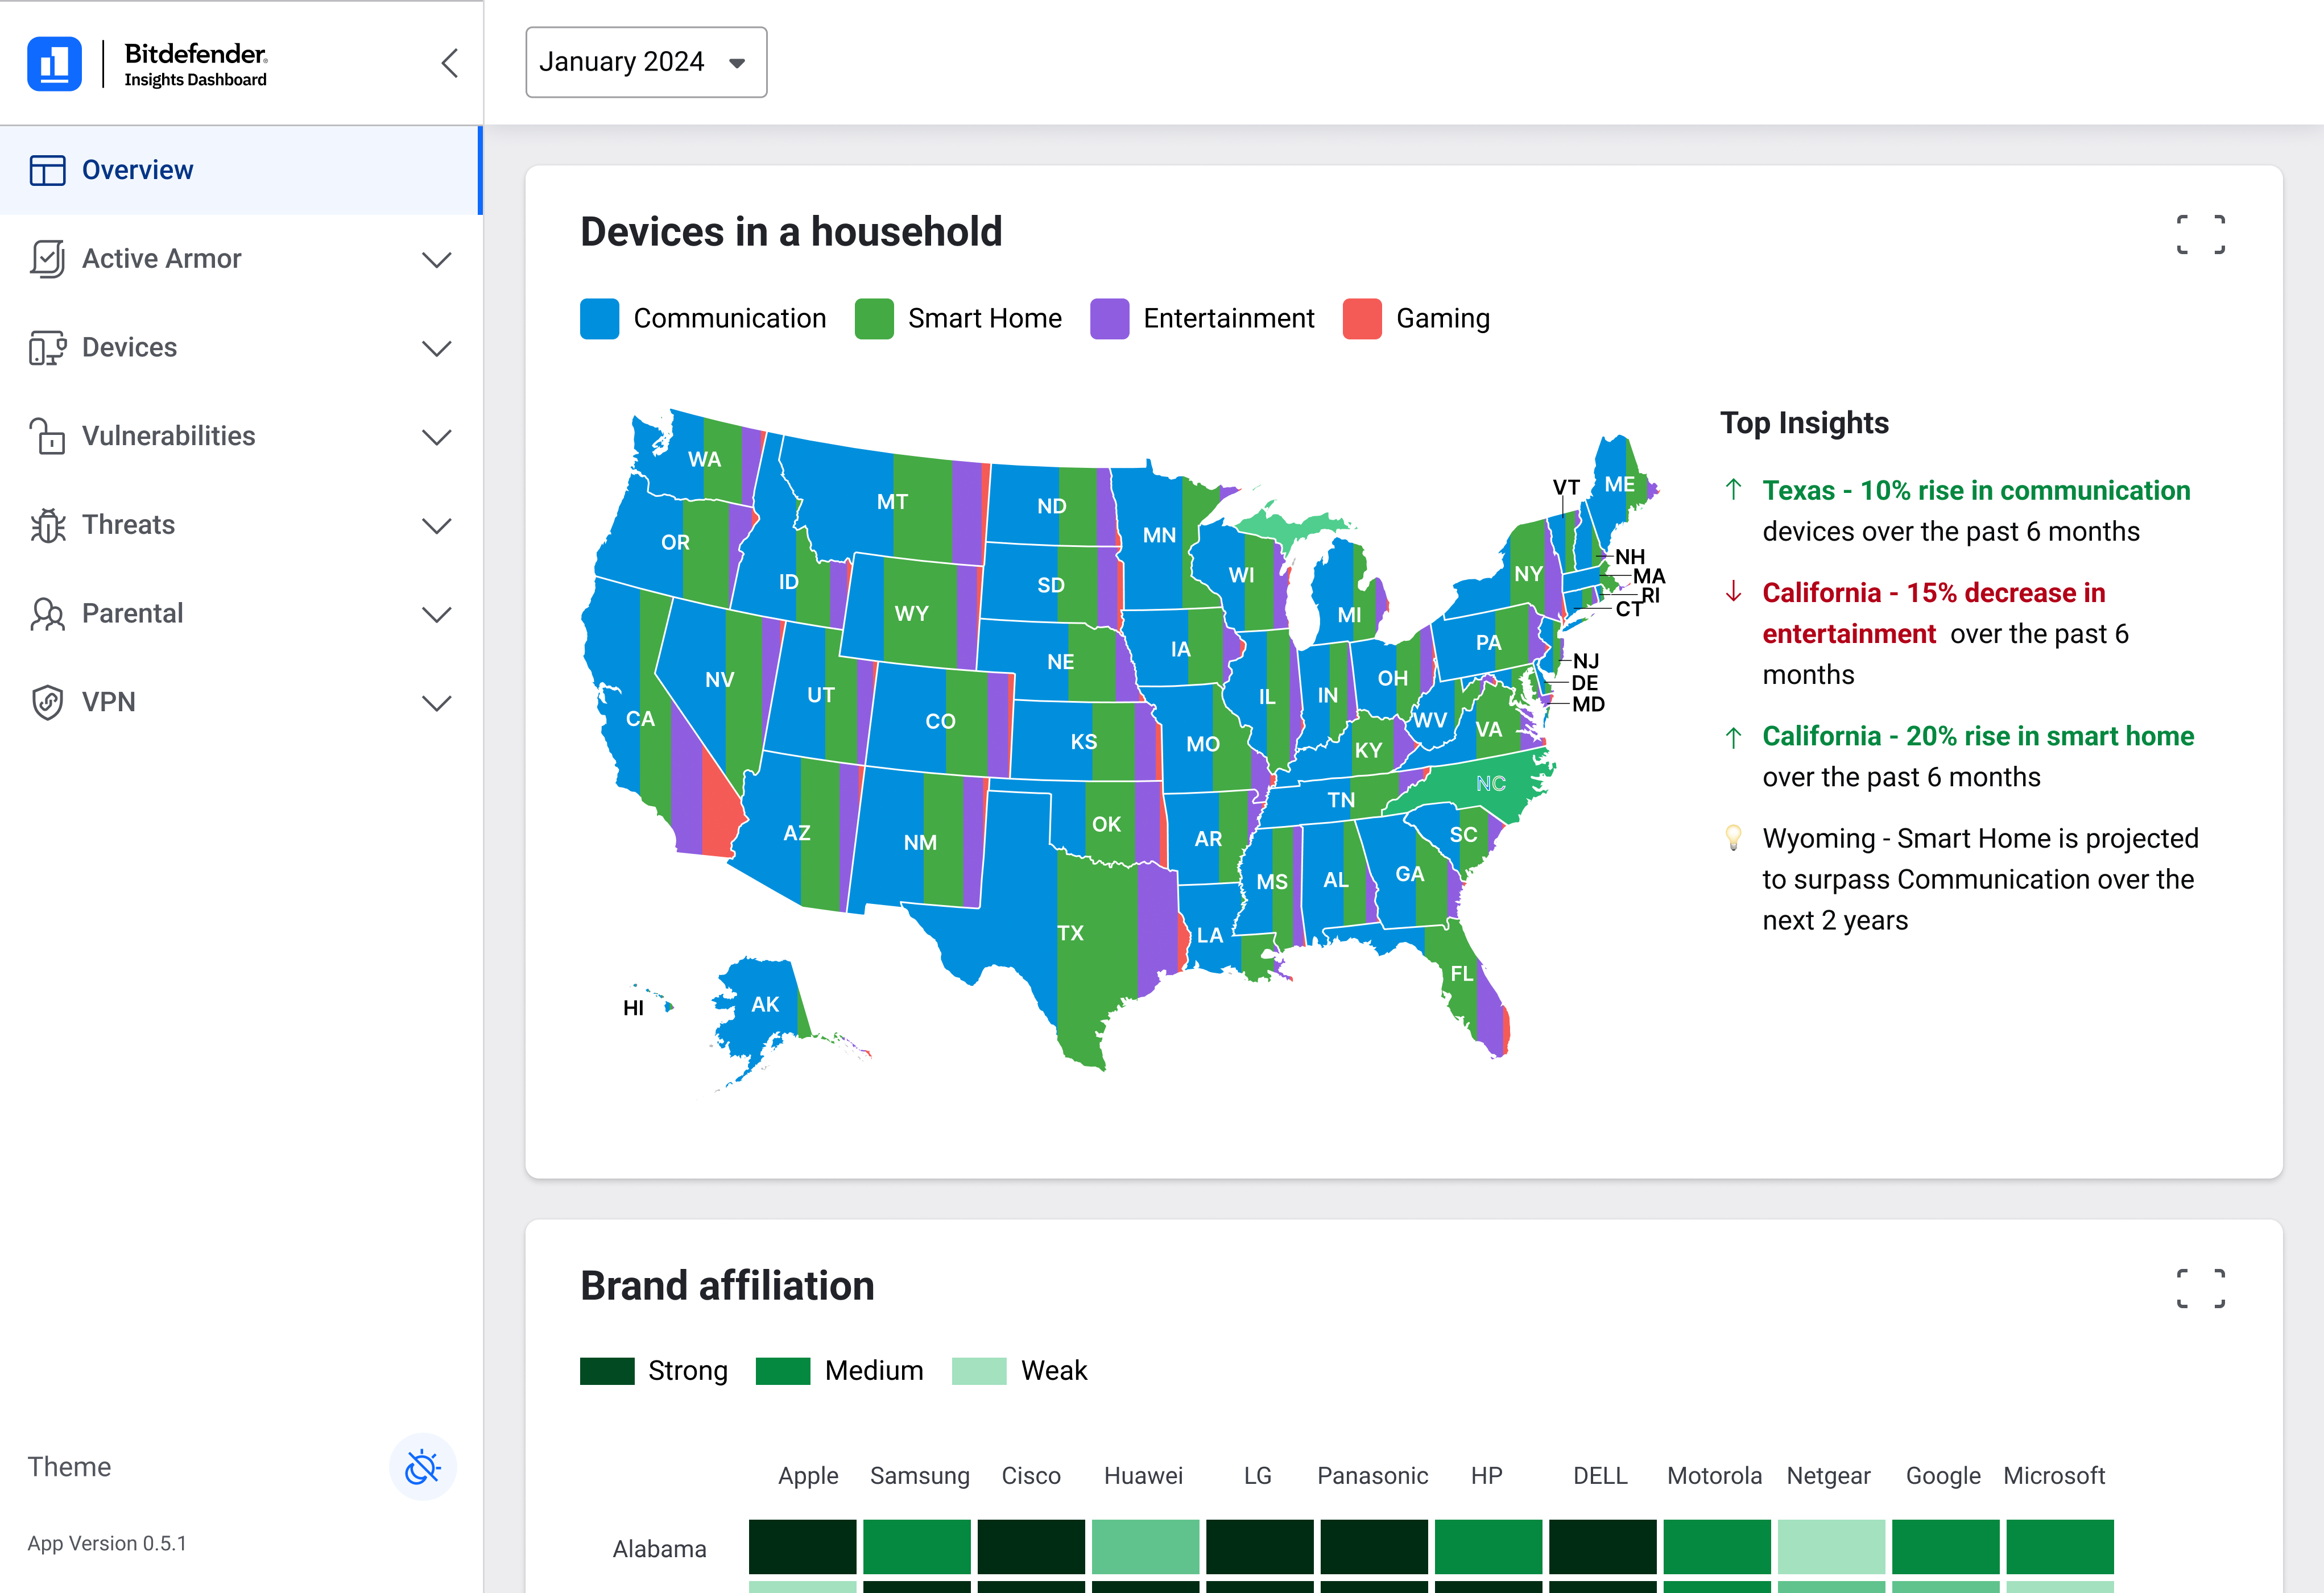Toggle Smart Home legend series

(958, 319)
